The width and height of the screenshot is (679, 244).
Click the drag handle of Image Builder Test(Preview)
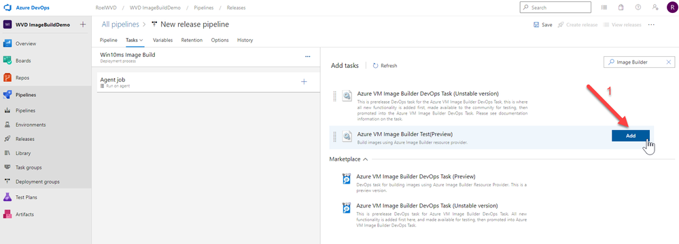point(334,137)
